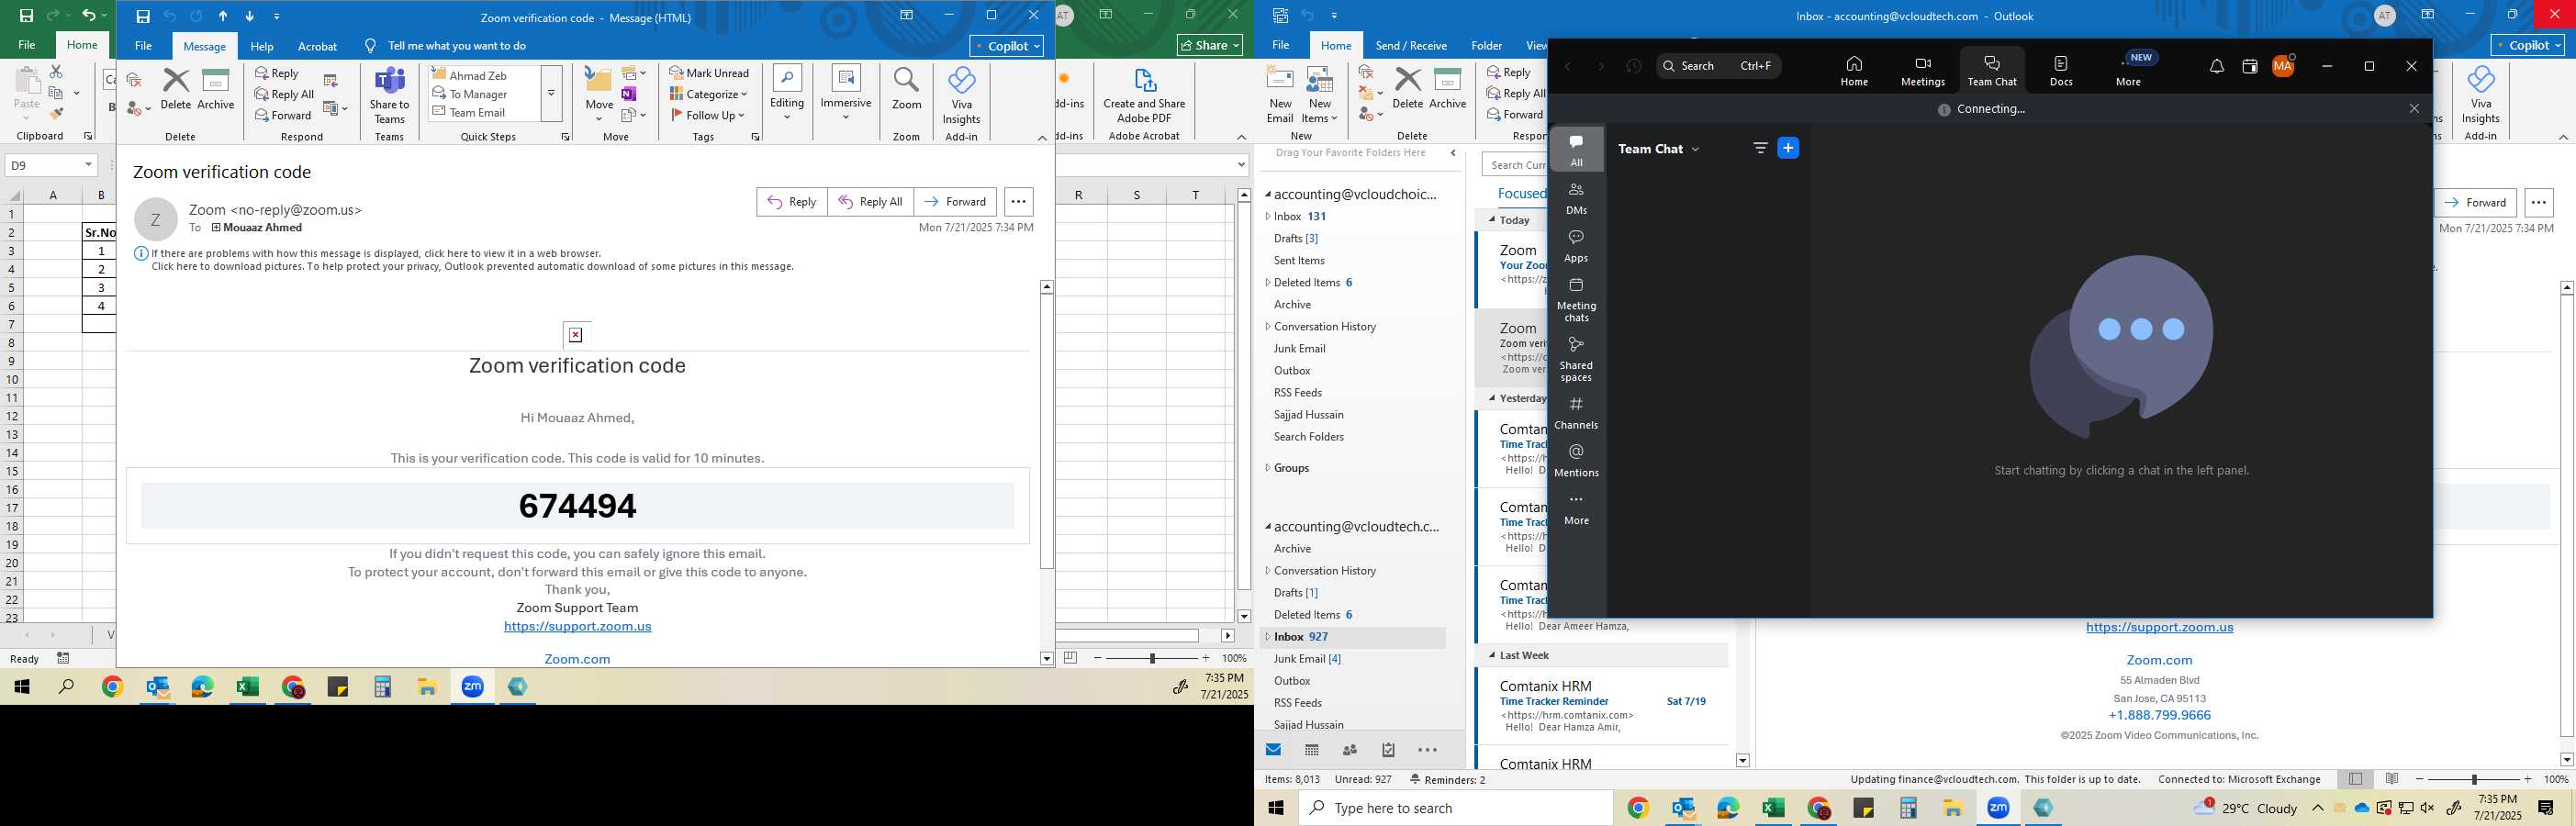This screenshot has width=2576, height=826.
Task: Open the Categorize dropdown
Action: click(709, 94)
